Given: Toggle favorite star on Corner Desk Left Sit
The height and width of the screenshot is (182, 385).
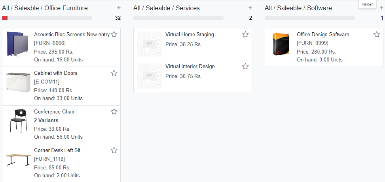Looking at the screenshot, I should pyautogui.click(x=114, y=150).
